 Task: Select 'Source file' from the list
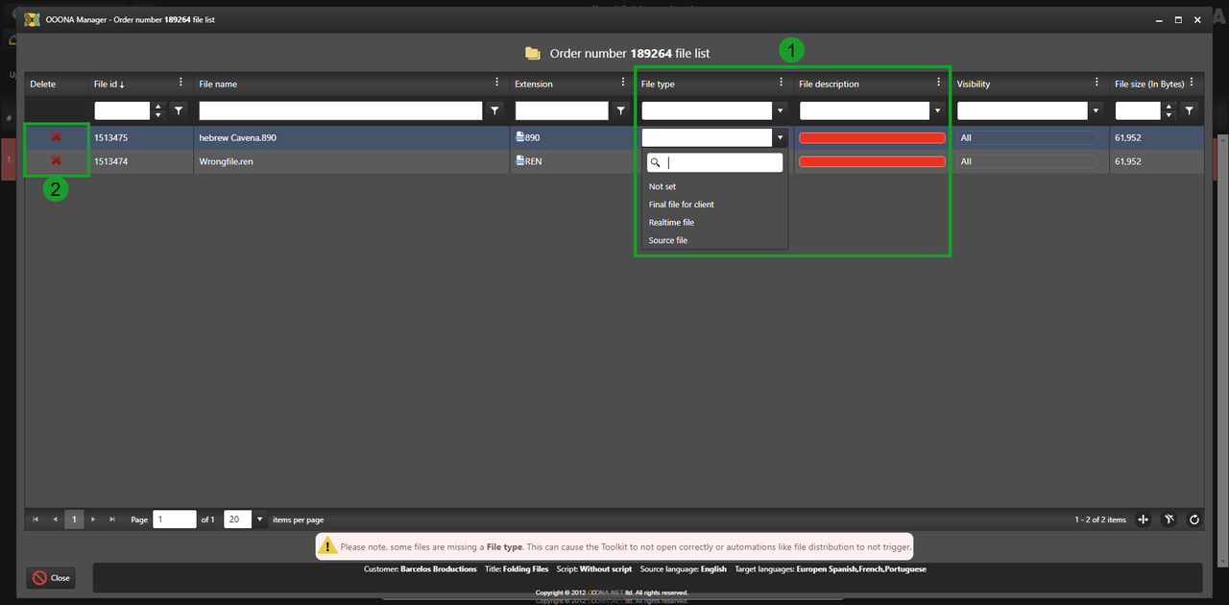point(667,240)
